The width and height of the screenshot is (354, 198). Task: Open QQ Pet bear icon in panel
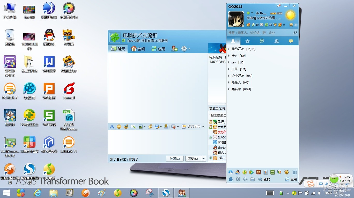pos(286,172)
